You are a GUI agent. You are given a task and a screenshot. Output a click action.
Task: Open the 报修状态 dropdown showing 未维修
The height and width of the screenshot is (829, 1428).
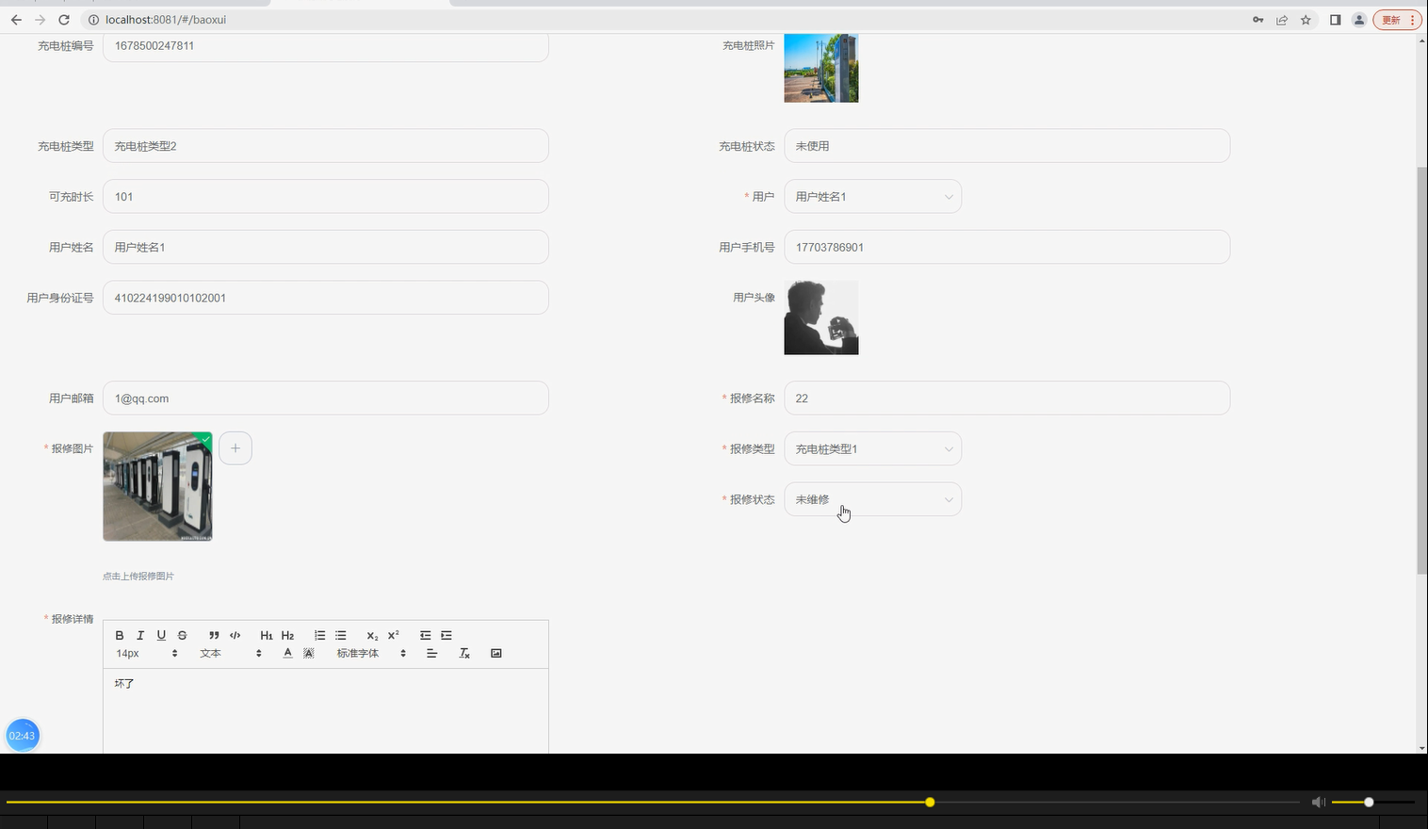coord(872,499)
